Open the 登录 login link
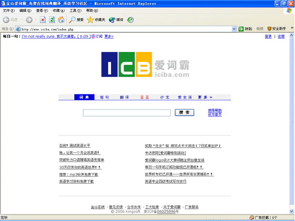The width and height of the screenshot is (295, 221). (x=268, y=36)
